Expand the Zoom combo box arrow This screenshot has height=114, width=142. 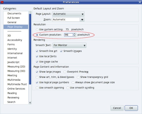coord(82,20)
